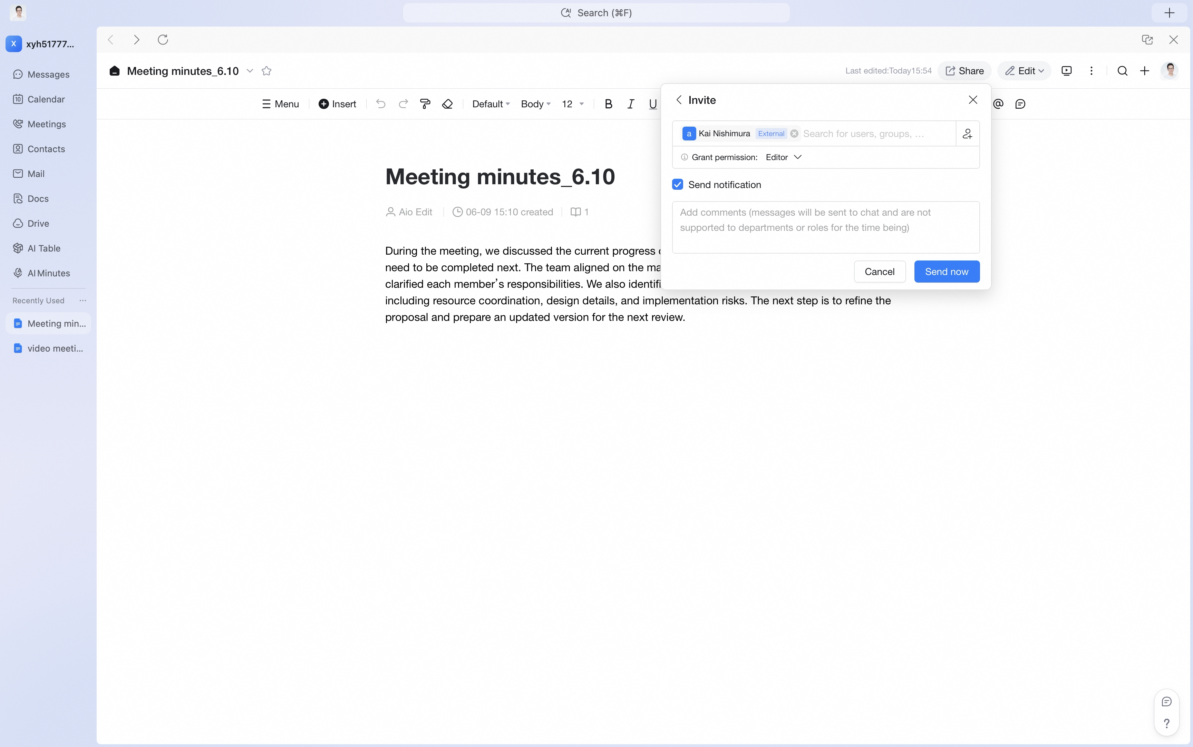Toggle bold formatting
Viewport: 1193px width, 747px height.
608,104
